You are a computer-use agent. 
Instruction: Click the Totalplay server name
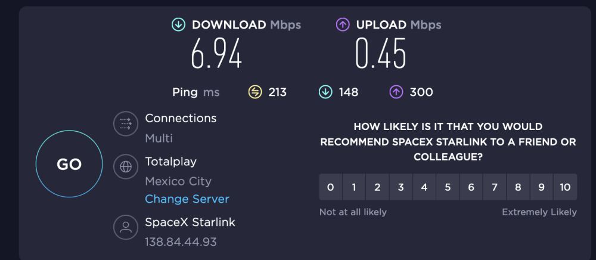pos(170,162)
